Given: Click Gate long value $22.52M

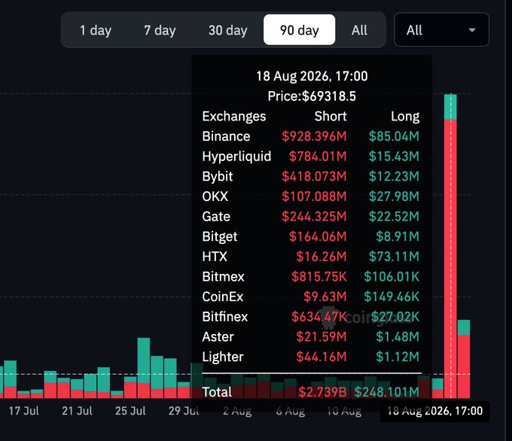Looking at the screenshot, I should click(x=394, y=217).
